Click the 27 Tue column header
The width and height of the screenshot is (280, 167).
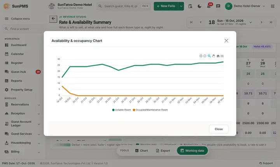[248, 63]
